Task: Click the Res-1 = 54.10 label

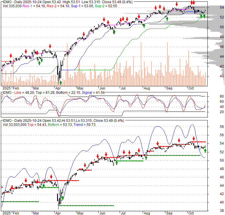Action: pos(34,6)
